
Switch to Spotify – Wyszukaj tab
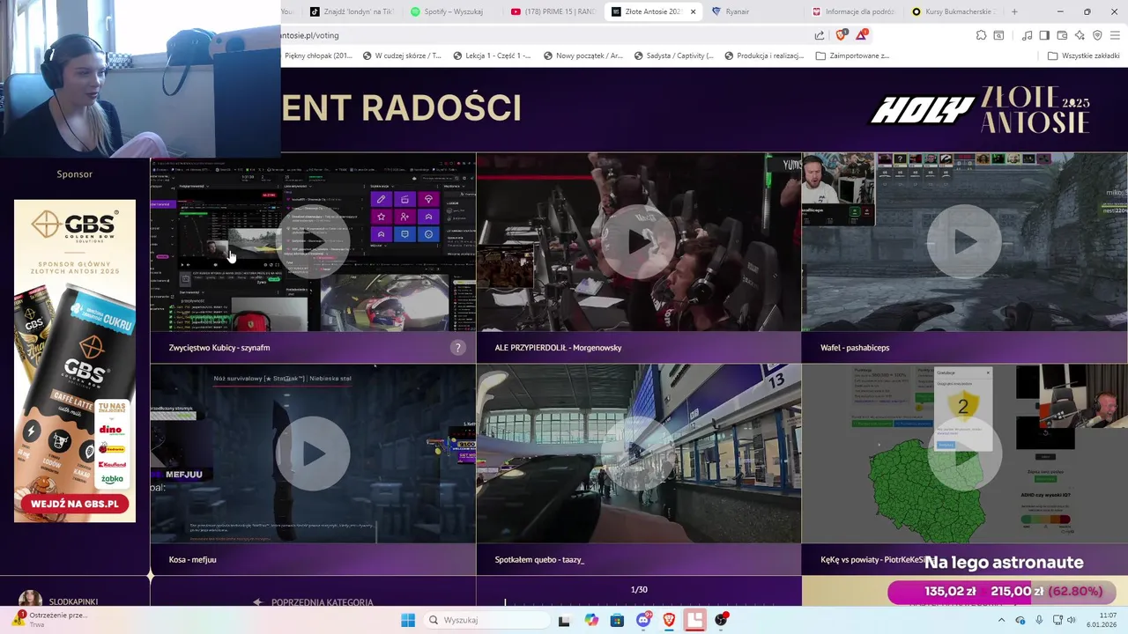pyautogui.click(x=449, y=11)
